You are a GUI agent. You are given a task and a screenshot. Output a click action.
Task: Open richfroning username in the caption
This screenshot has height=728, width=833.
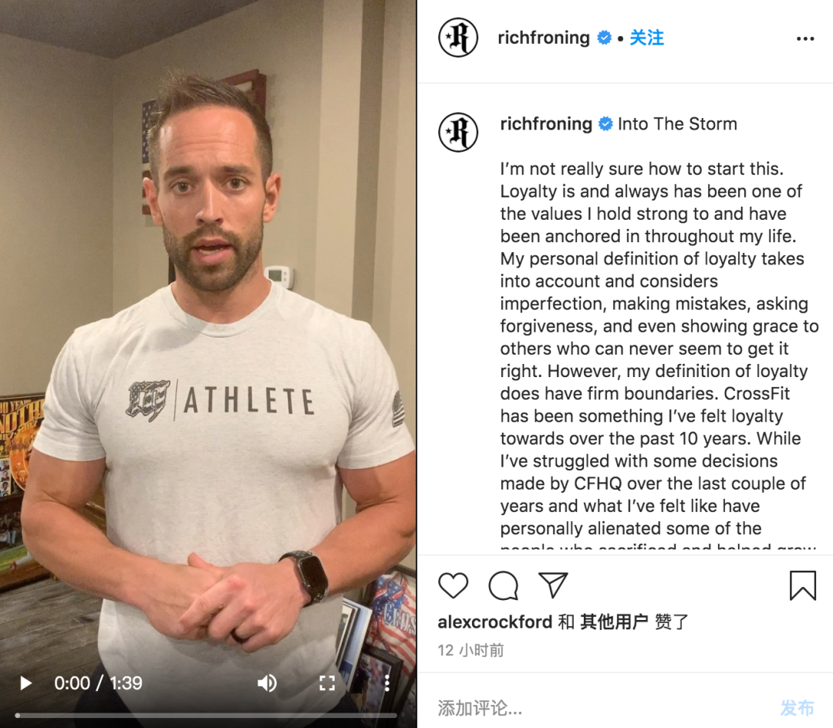coord(545,123)
